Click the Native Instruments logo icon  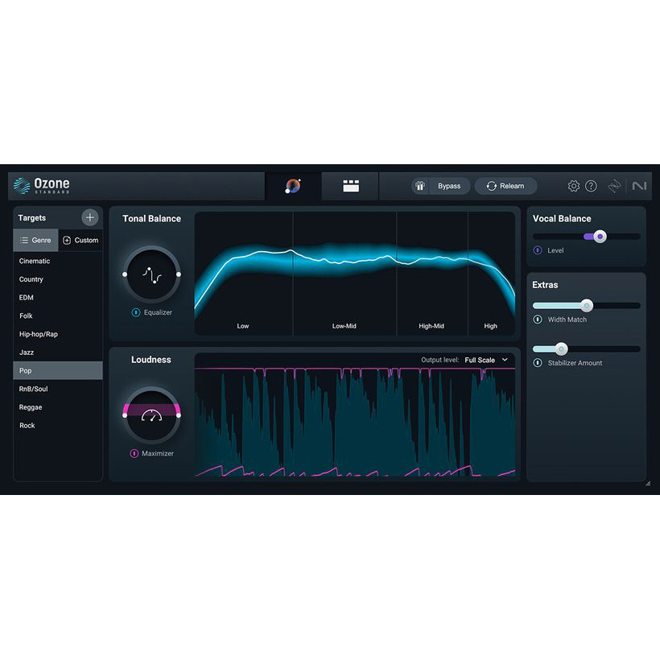[639, 186]
